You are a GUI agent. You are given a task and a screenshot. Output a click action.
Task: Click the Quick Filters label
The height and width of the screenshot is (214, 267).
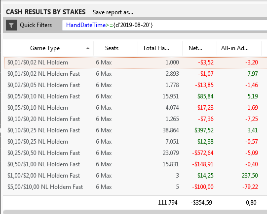click(36, 25)
